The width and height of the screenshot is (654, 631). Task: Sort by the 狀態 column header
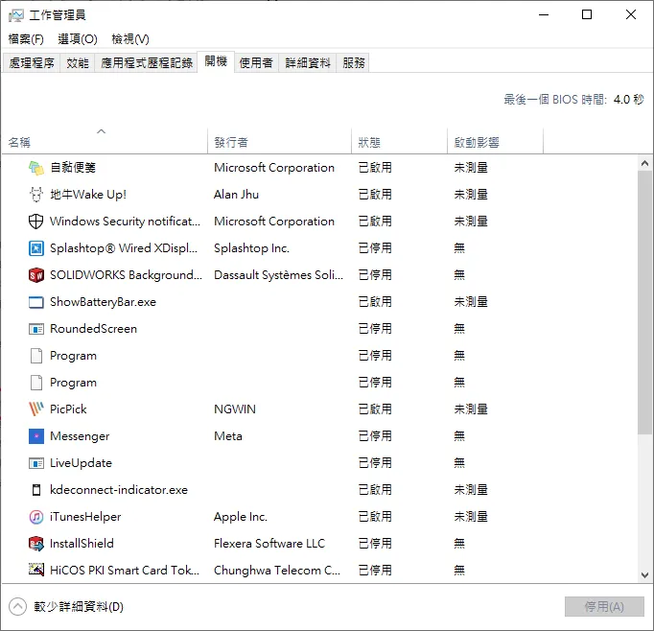(x=399, y=141)
